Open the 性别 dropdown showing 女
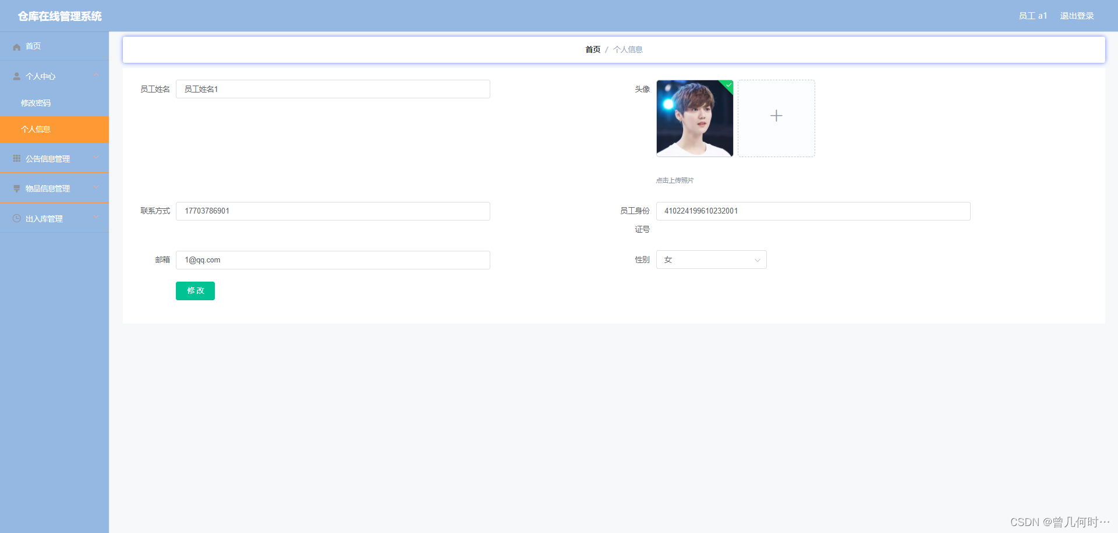Image resolution: width=1118 pixels, height=533 pixels. tap(711, 260)
